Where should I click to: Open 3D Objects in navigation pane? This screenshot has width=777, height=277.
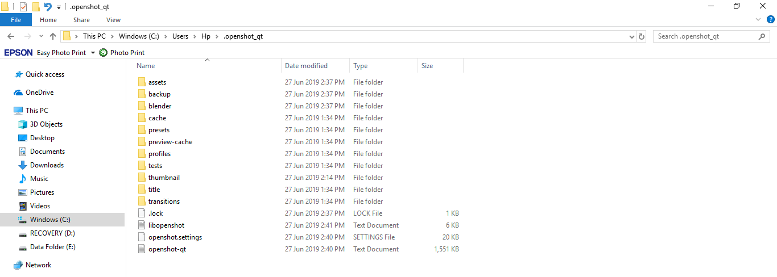[46, 124]
